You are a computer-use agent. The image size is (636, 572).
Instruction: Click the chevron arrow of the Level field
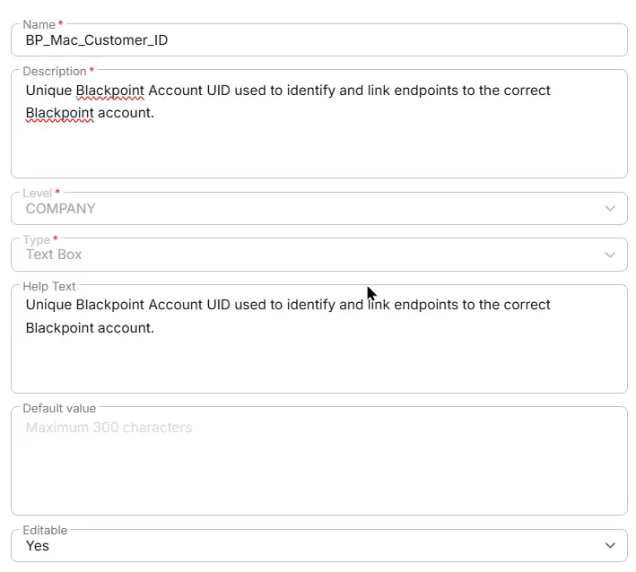point(610,209)
